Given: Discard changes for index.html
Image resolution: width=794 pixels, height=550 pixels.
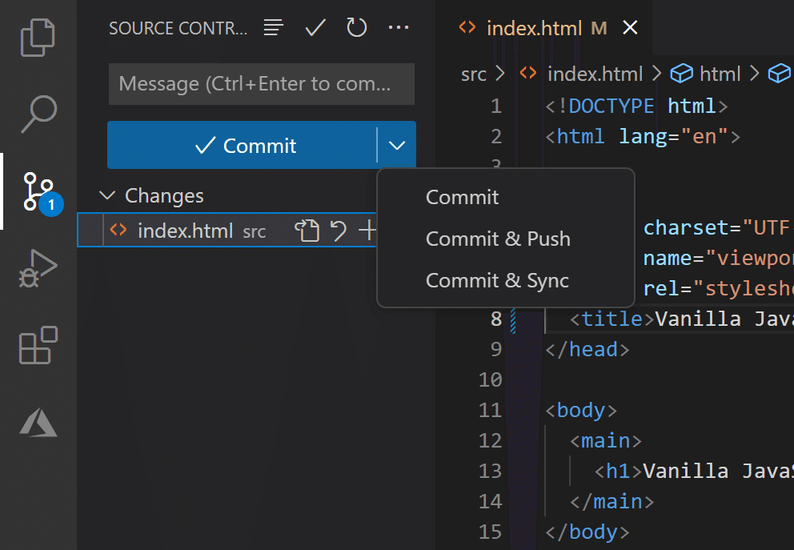Looking at the screenshot, I should tap(339, 231).
